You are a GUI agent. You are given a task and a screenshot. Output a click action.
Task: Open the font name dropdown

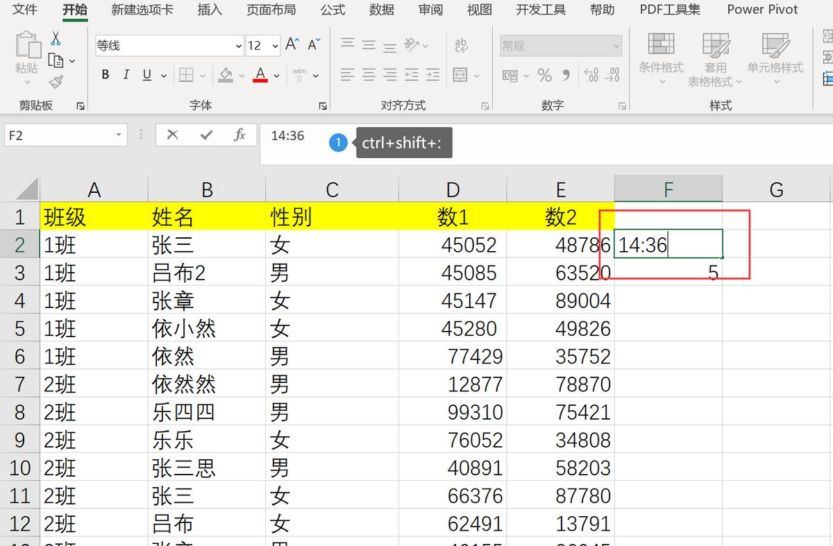coord(237,46)
